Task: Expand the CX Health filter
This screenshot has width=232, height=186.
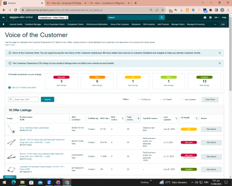Action: [x=166, y=100]
